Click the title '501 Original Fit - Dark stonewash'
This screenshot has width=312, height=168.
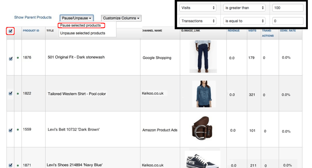(x=76, y=57)
